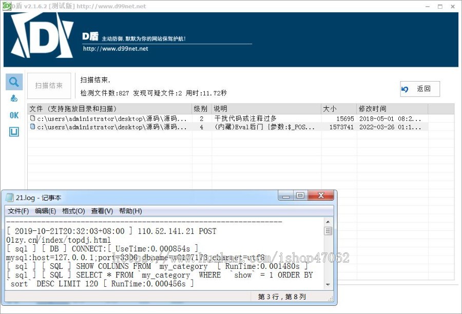
Task: Open the http://www.d99net.net banner link
Action: coord(115,49)
